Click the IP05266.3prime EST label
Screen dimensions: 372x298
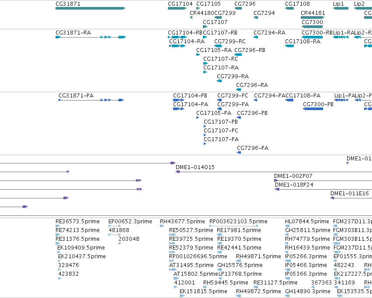pos(306,256)
